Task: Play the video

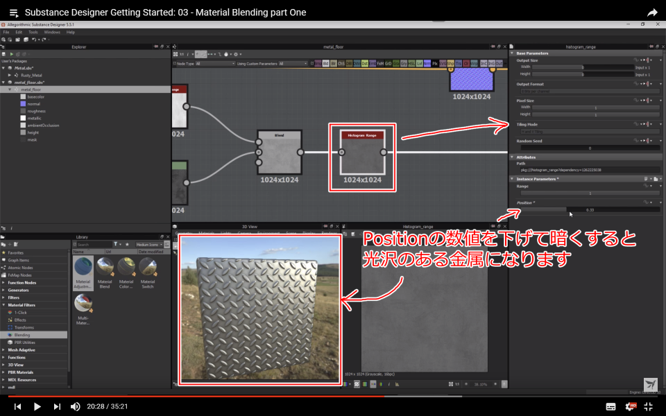Action: 37,406
